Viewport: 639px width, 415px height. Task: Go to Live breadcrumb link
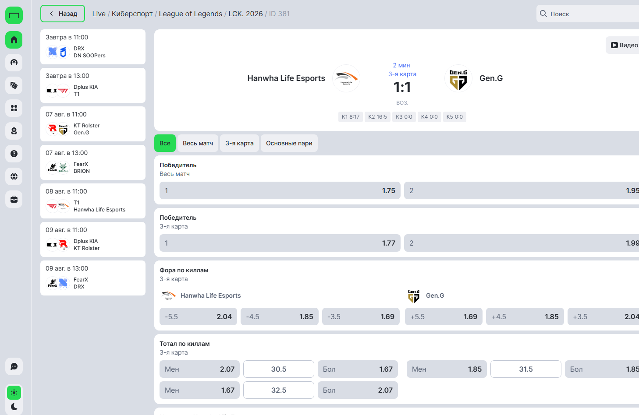[x=99, y=14]
